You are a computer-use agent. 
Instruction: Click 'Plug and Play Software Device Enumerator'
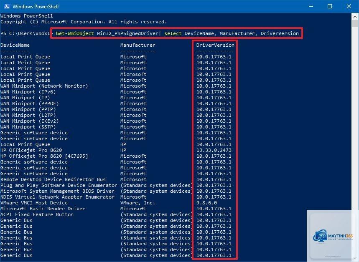tap(59, 185)
